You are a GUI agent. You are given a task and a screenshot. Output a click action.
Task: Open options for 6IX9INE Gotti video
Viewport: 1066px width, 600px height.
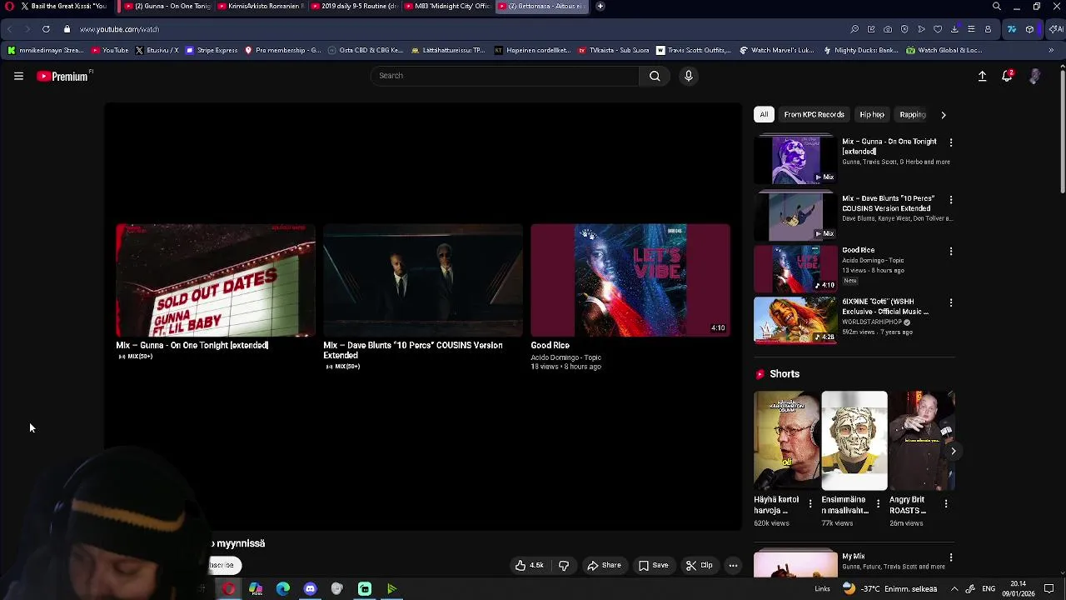[951, 302]
